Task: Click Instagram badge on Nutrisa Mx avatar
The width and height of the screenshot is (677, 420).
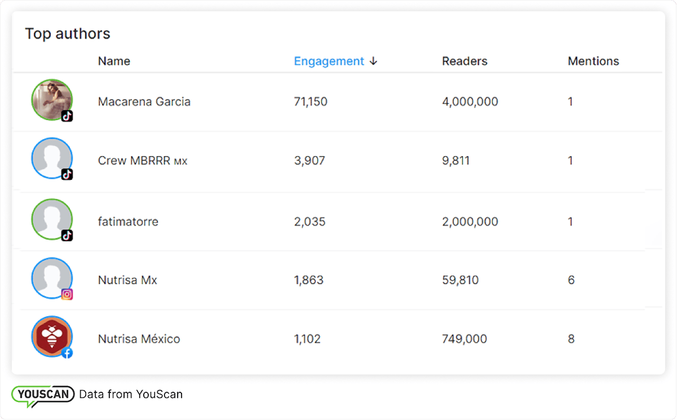Action: [x=67, y=295]
